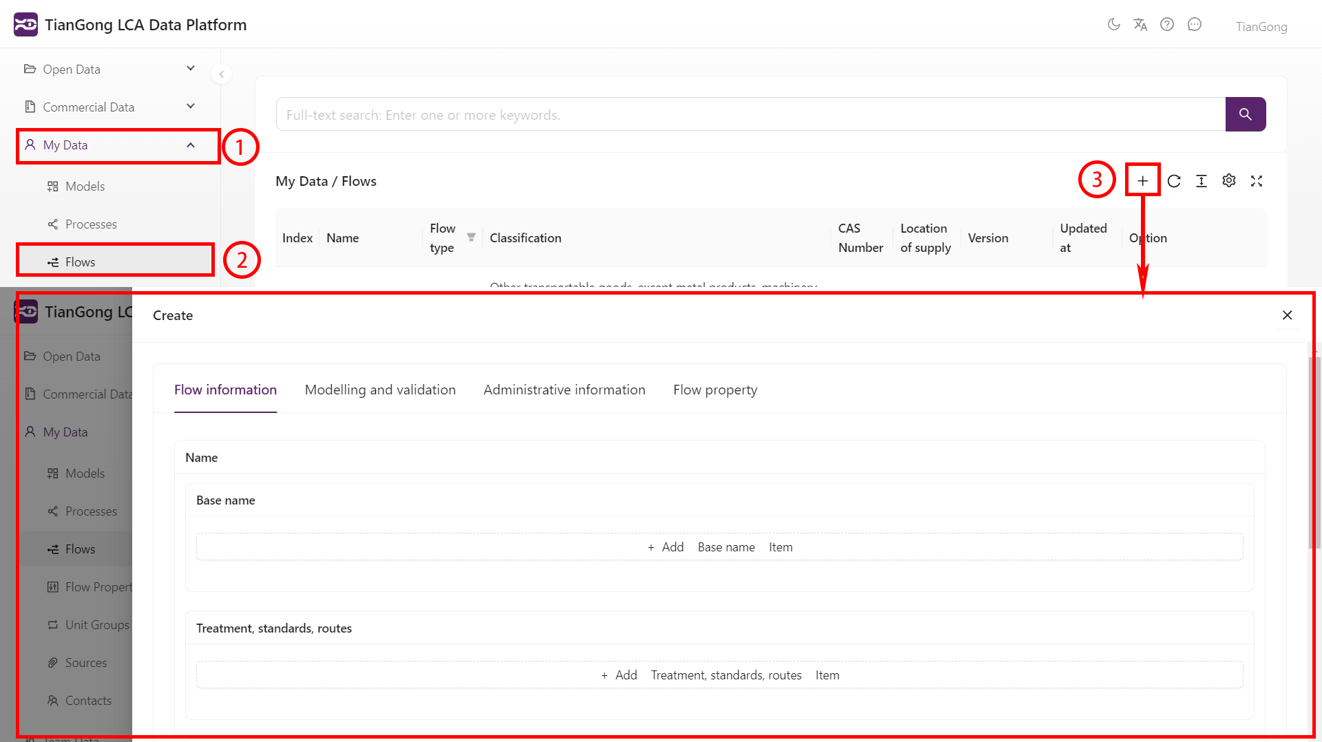Add a Base name item
This screenshot has height=742, width=1322.
(720, 547)
